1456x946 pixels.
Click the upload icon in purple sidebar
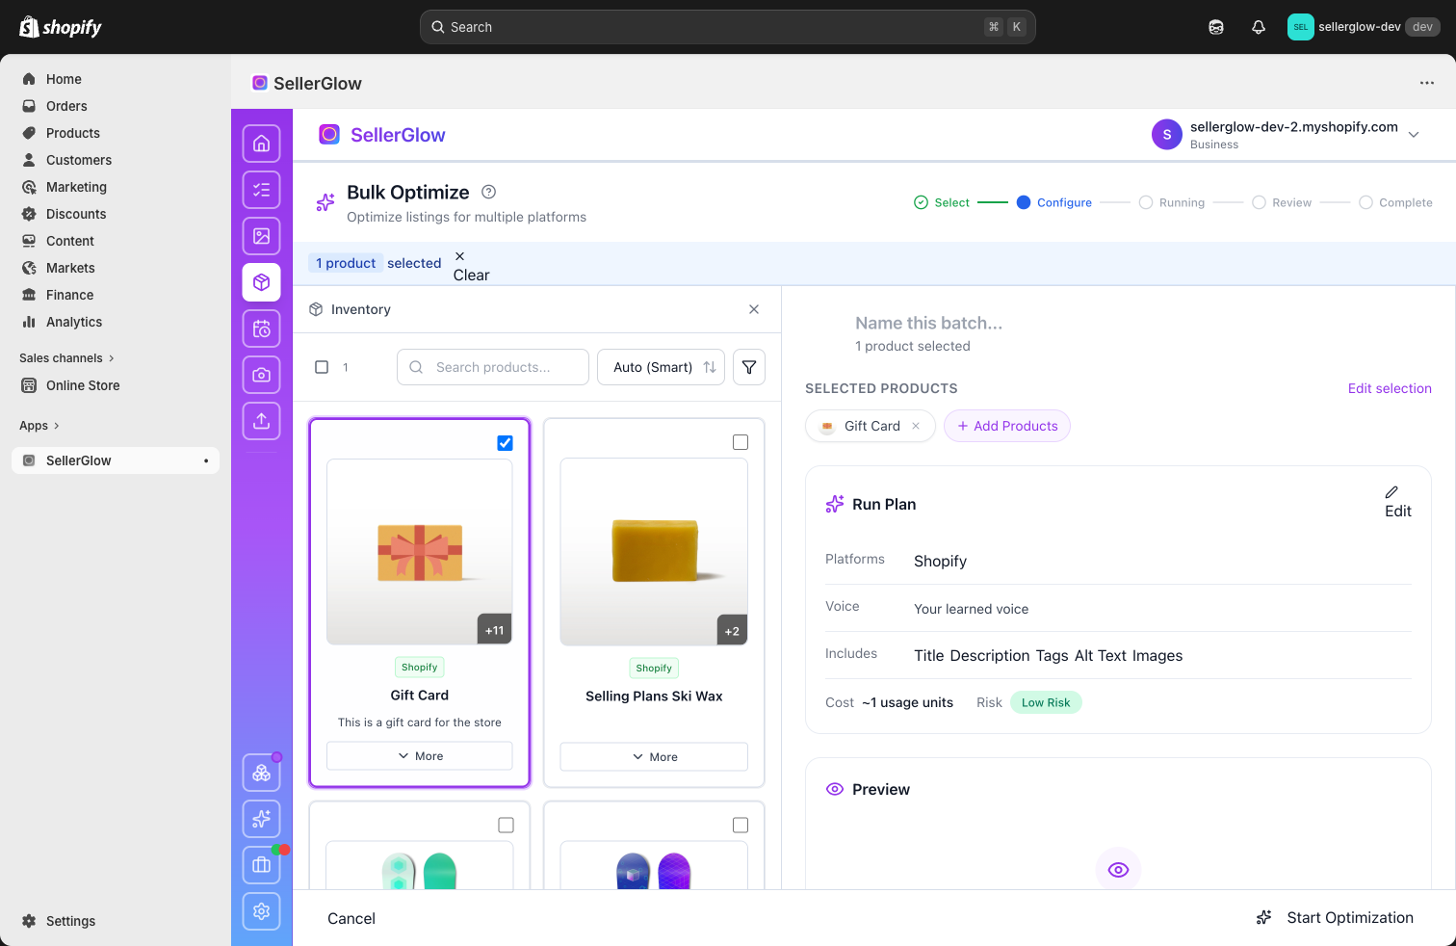tap(261, 421)
